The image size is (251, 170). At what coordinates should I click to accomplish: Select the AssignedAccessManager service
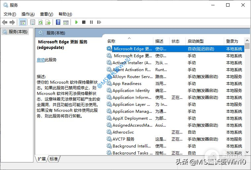pyautogui.click(x=175, y=125)
